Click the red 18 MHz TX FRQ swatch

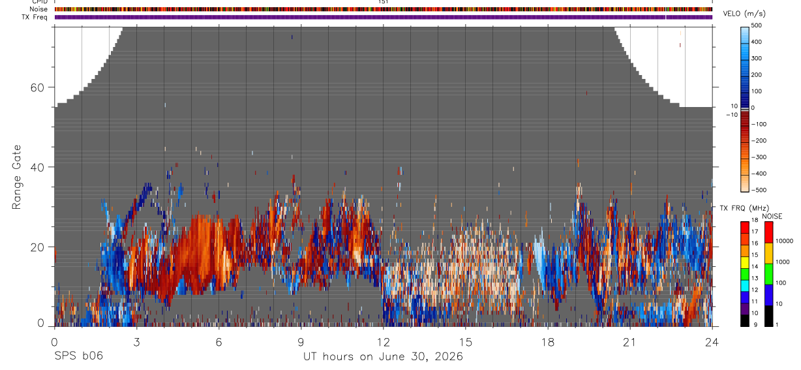pyautogui.click(x=745, y=227)
